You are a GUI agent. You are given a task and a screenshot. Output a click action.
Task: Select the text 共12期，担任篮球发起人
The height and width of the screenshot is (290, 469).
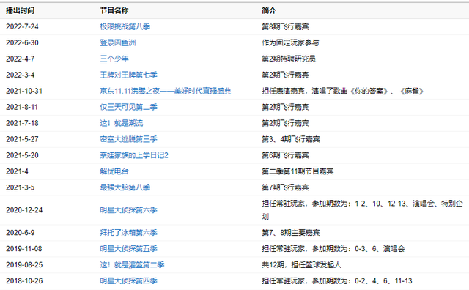click(x=301, y=265)
